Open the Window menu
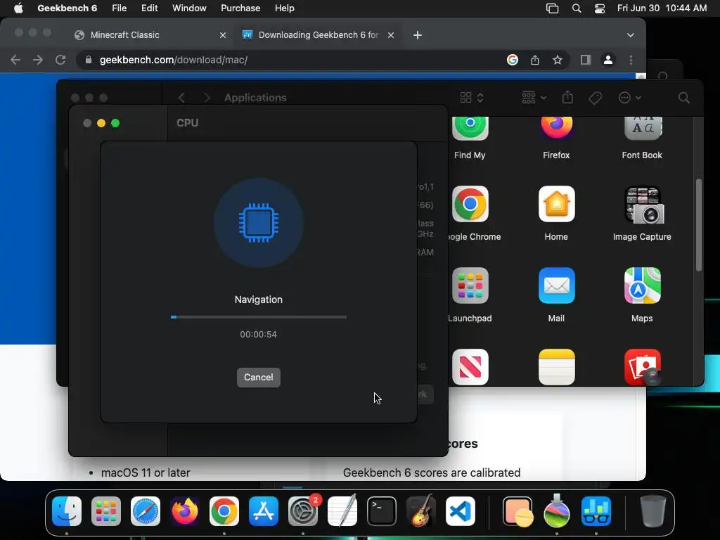The width and height of the screenshot is (720, 540). (x=189, y=8)
